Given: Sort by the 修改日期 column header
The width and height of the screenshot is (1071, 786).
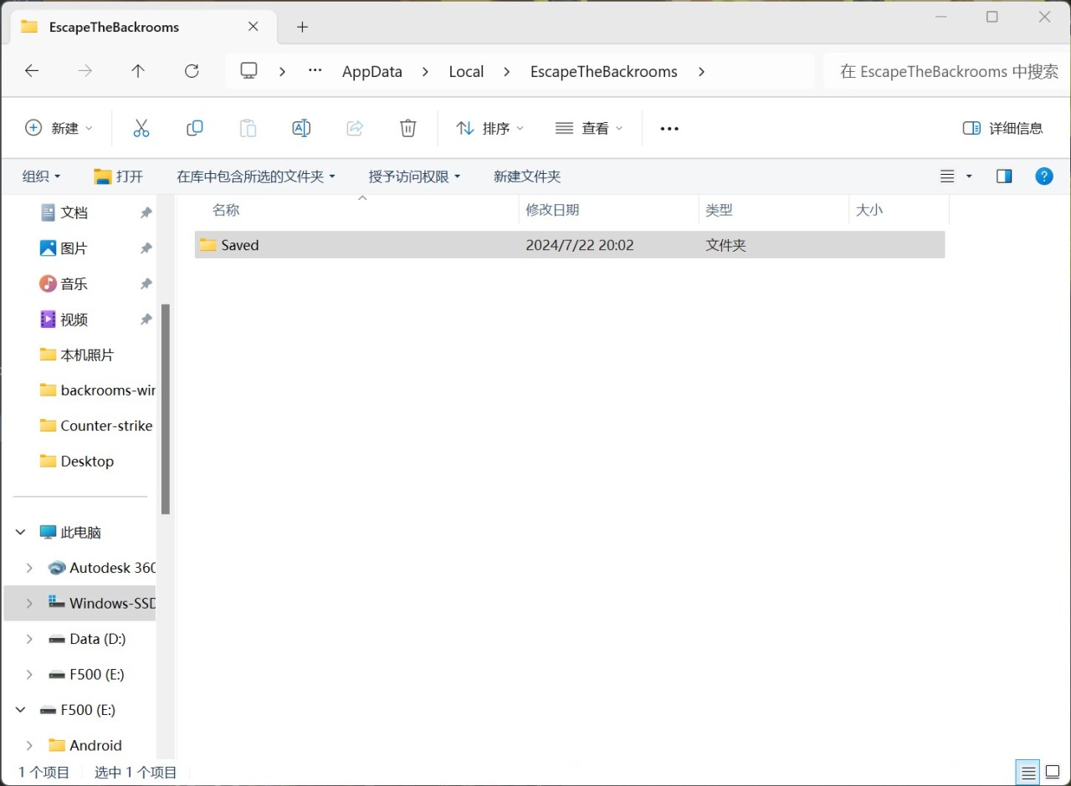Looking at the screenshot, I should [552, 210].
